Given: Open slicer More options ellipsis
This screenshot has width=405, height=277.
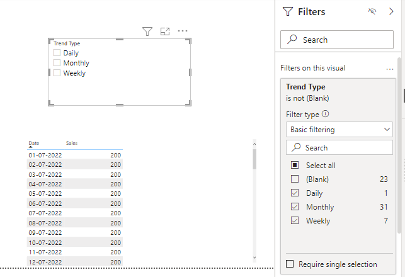Looking at the screenshot, I should pos(183,31).
